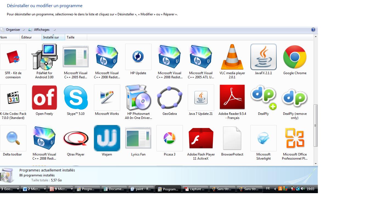Click the '86 programmes installés' status text
Viewport: 375px width, 211px height.
click(x=37, y=175)
